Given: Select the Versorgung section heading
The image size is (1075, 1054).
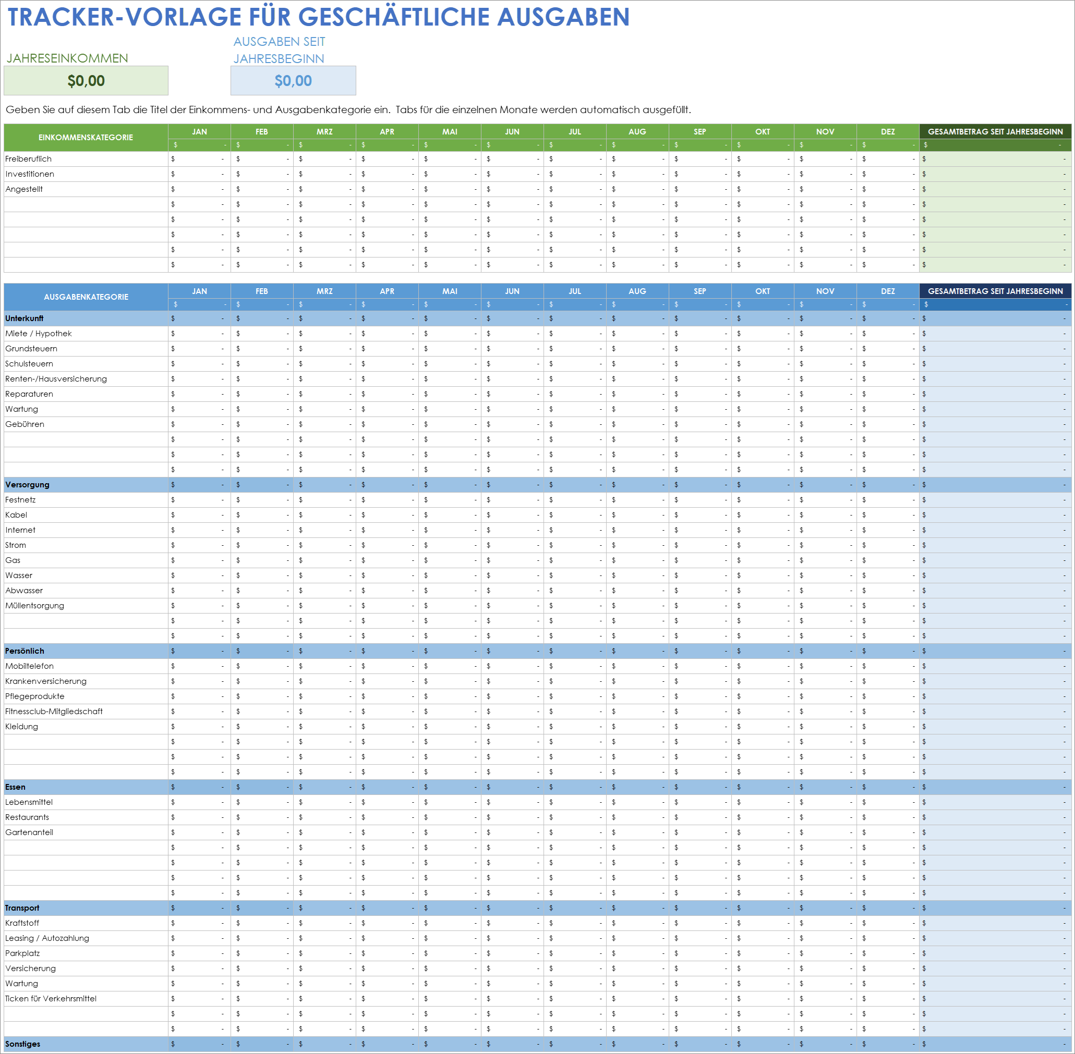Looking at the screenshot, I should tap(86, 485).
